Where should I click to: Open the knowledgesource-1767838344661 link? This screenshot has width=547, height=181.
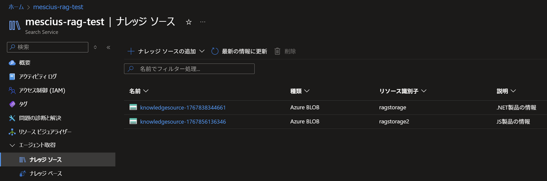(183, 108)
